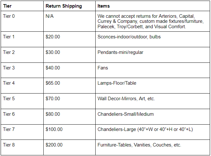The image size is (211, 156).
Task: Select the Items column header
Action: [x=104, y=6]
